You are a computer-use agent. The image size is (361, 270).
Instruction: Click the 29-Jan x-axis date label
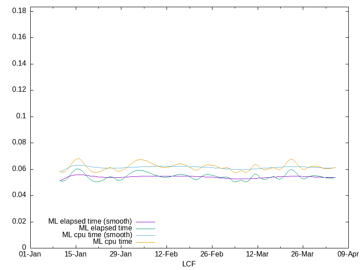click(x=120, y=254)
